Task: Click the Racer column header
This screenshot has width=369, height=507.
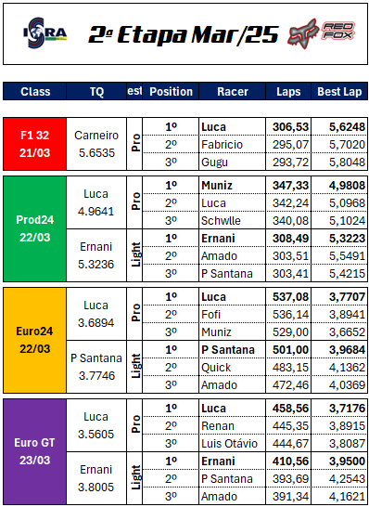Action: 233,92
